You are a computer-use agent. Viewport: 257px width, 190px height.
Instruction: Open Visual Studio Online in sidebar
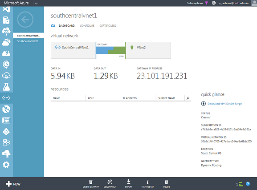(6, 9)
